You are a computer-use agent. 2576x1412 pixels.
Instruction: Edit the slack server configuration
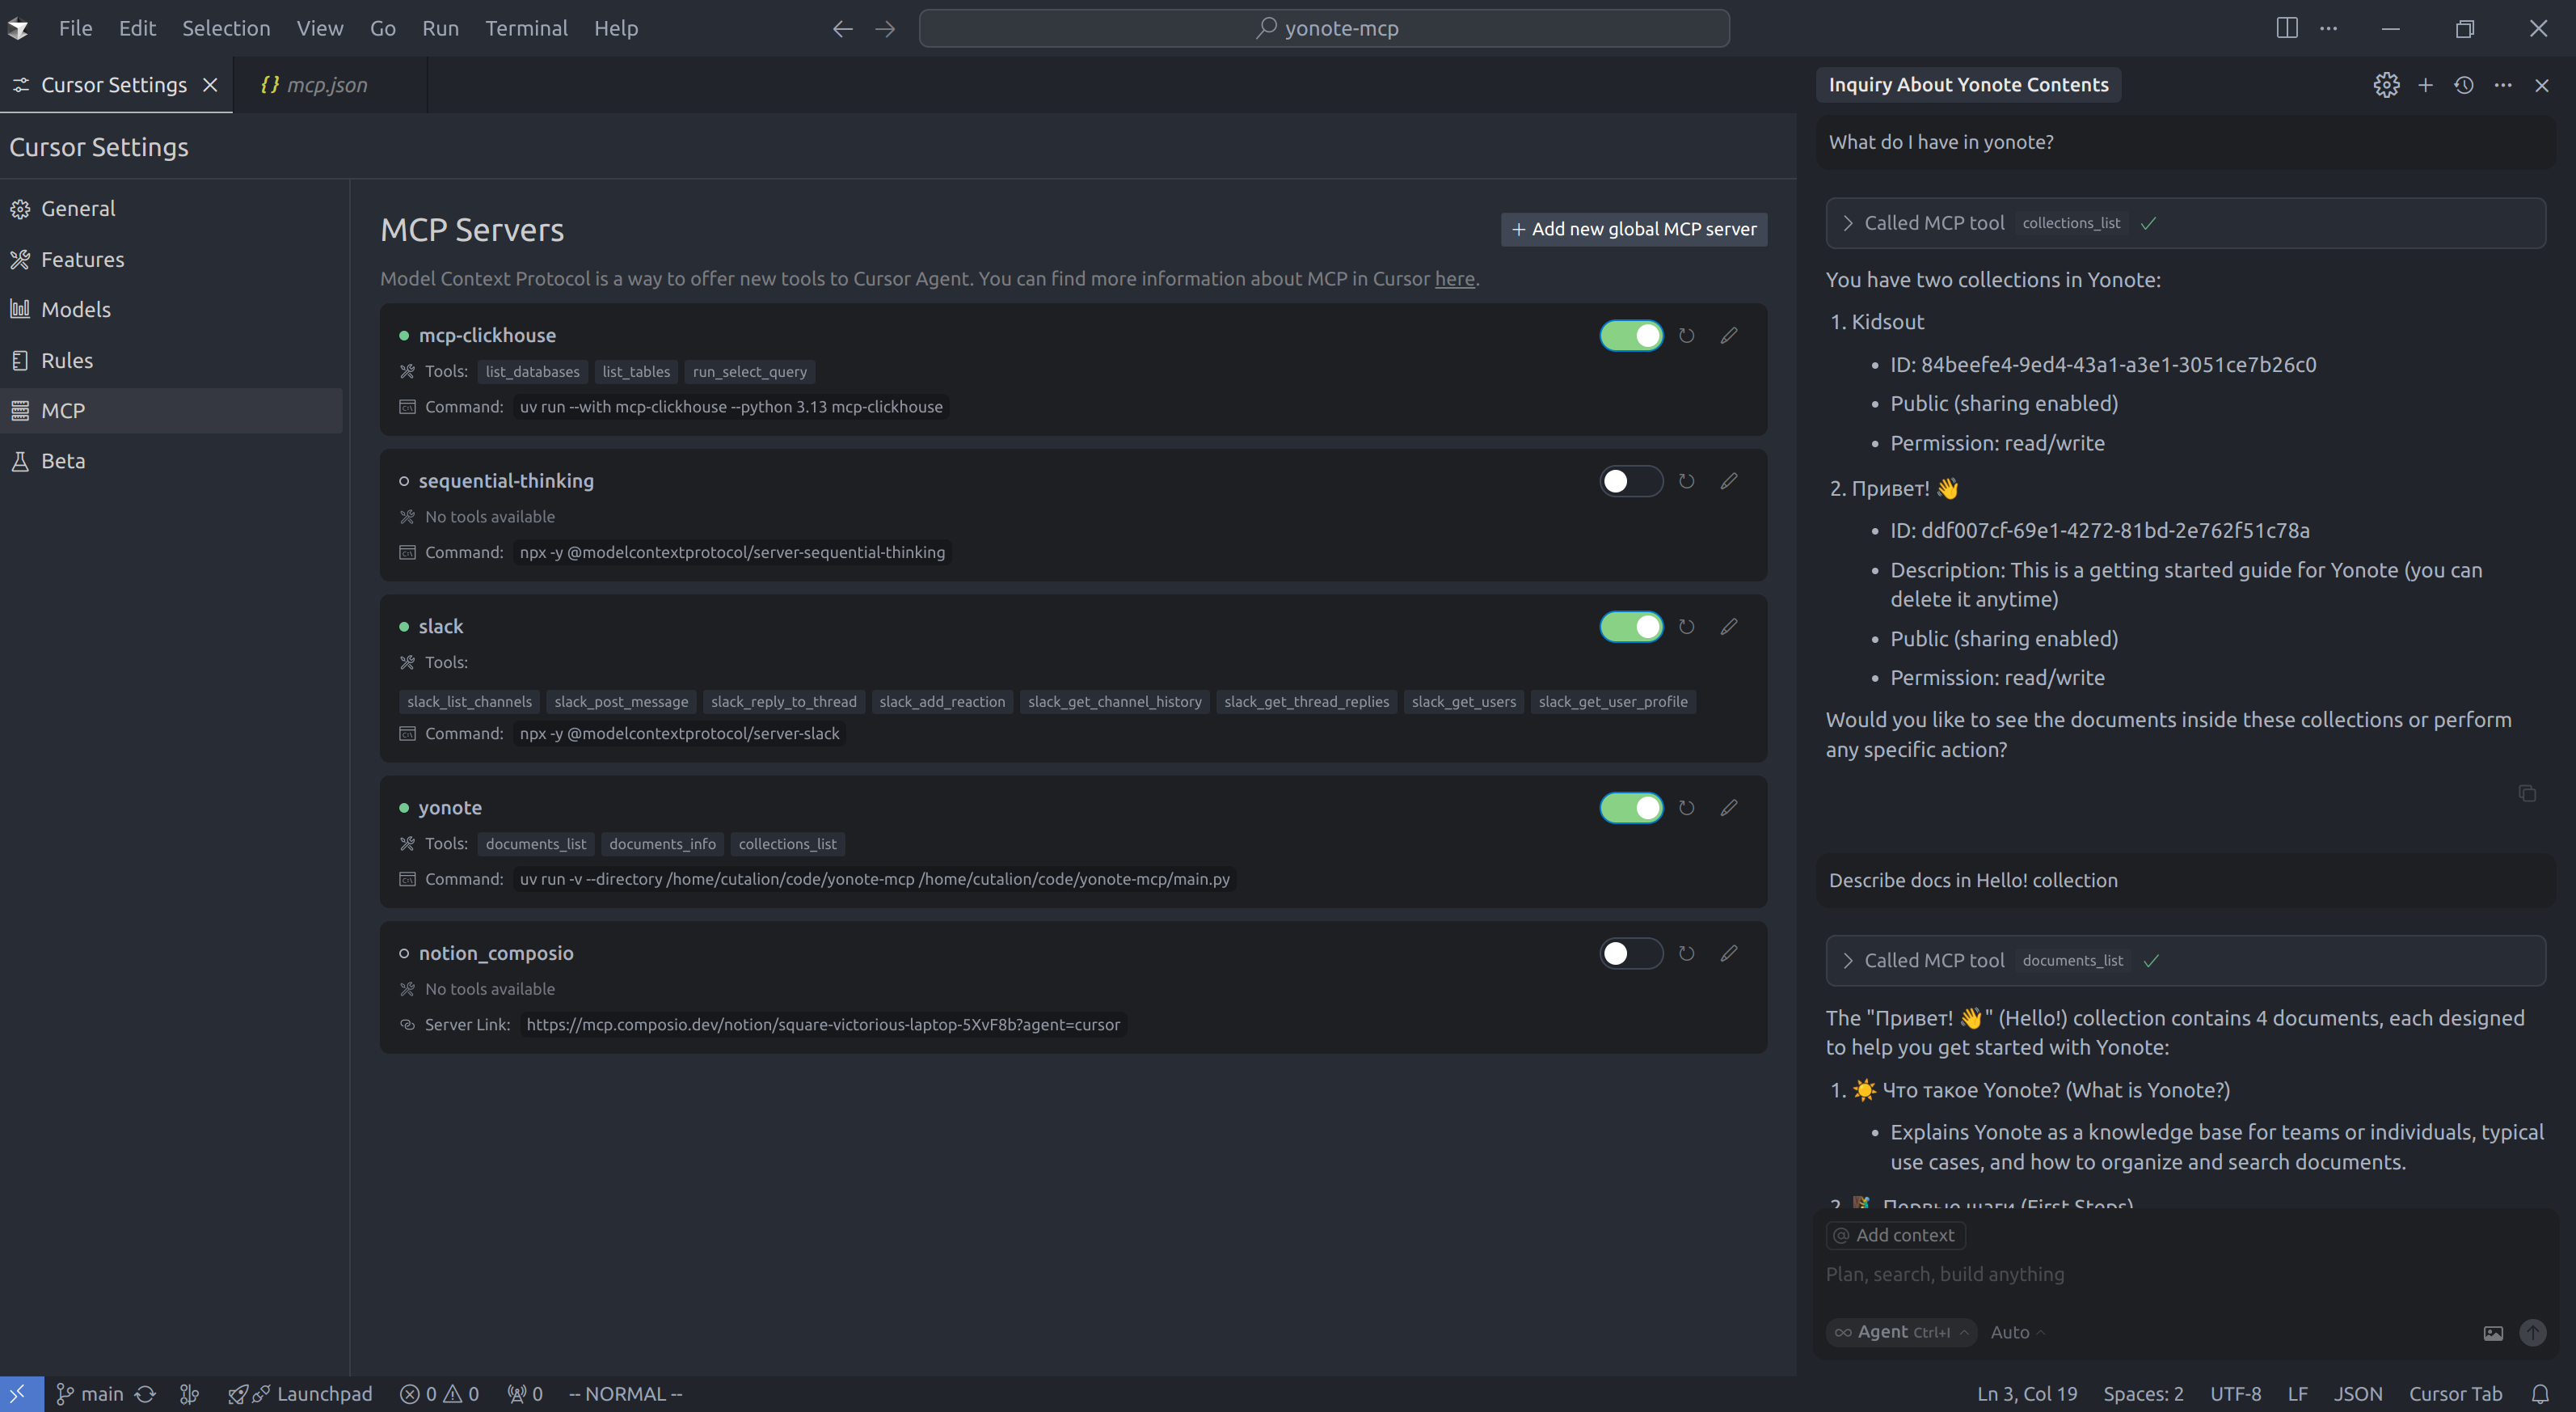pyautogui.click(x=1728, y=627)
